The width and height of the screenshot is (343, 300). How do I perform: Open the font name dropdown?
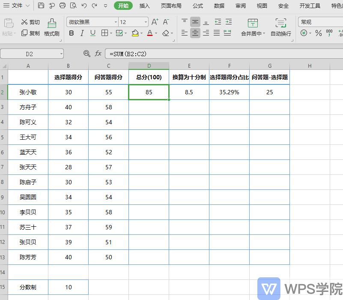click(x=115, y=22)
